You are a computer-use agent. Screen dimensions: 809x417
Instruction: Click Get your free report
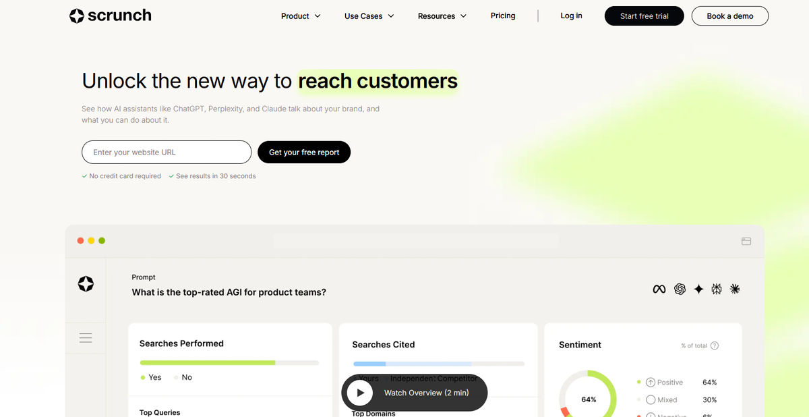pyautogui.click(x=304, y=152)
